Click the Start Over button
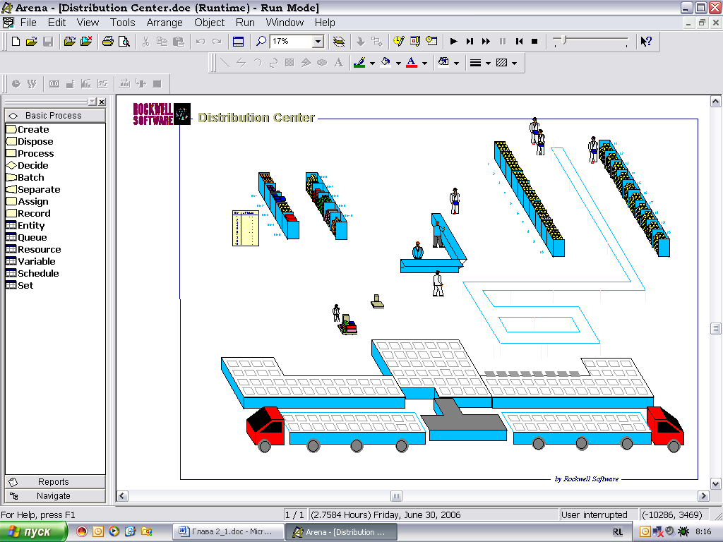Screen dimensions: 723x542 (x=519, y=42)
